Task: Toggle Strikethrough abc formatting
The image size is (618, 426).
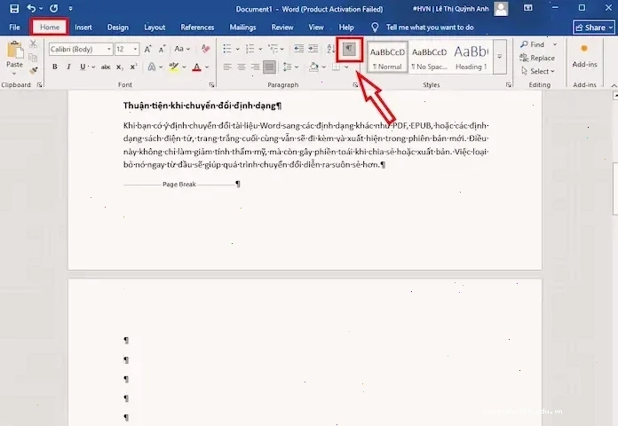Action: point(106,67)
